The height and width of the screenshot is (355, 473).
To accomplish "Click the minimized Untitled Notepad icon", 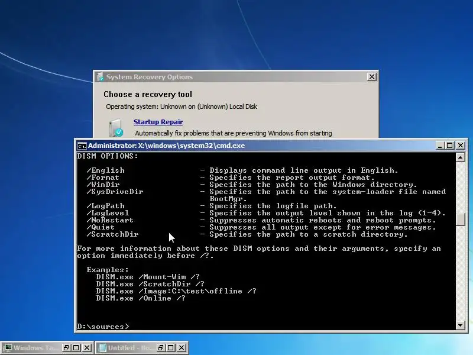I will pos(102,348).
